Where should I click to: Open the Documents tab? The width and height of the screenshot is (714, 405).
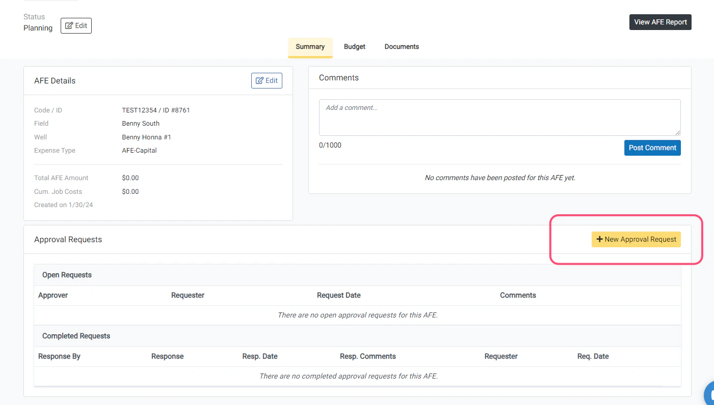402,46
